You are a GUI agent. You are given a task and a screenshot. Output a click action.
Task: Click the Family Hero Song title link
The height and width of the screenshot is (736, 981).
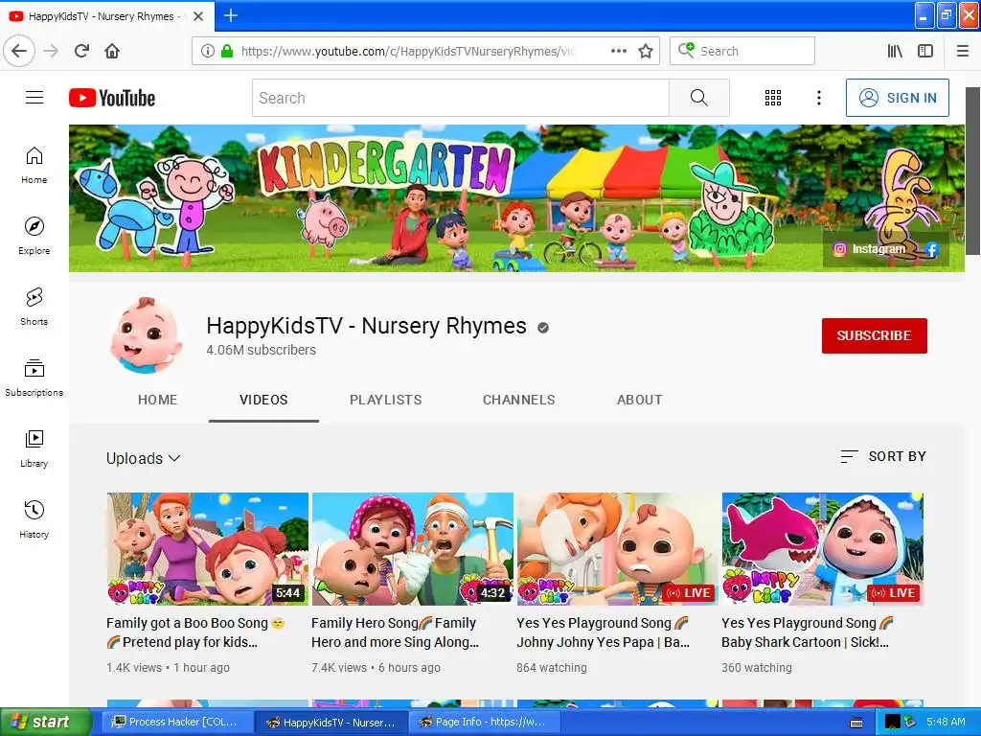click(395, 632)
